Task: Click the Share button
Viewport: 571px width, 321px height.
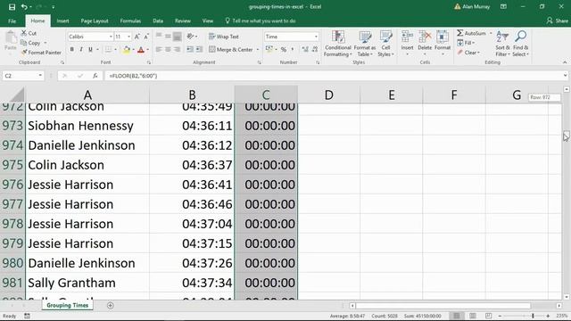Action: 557,21
